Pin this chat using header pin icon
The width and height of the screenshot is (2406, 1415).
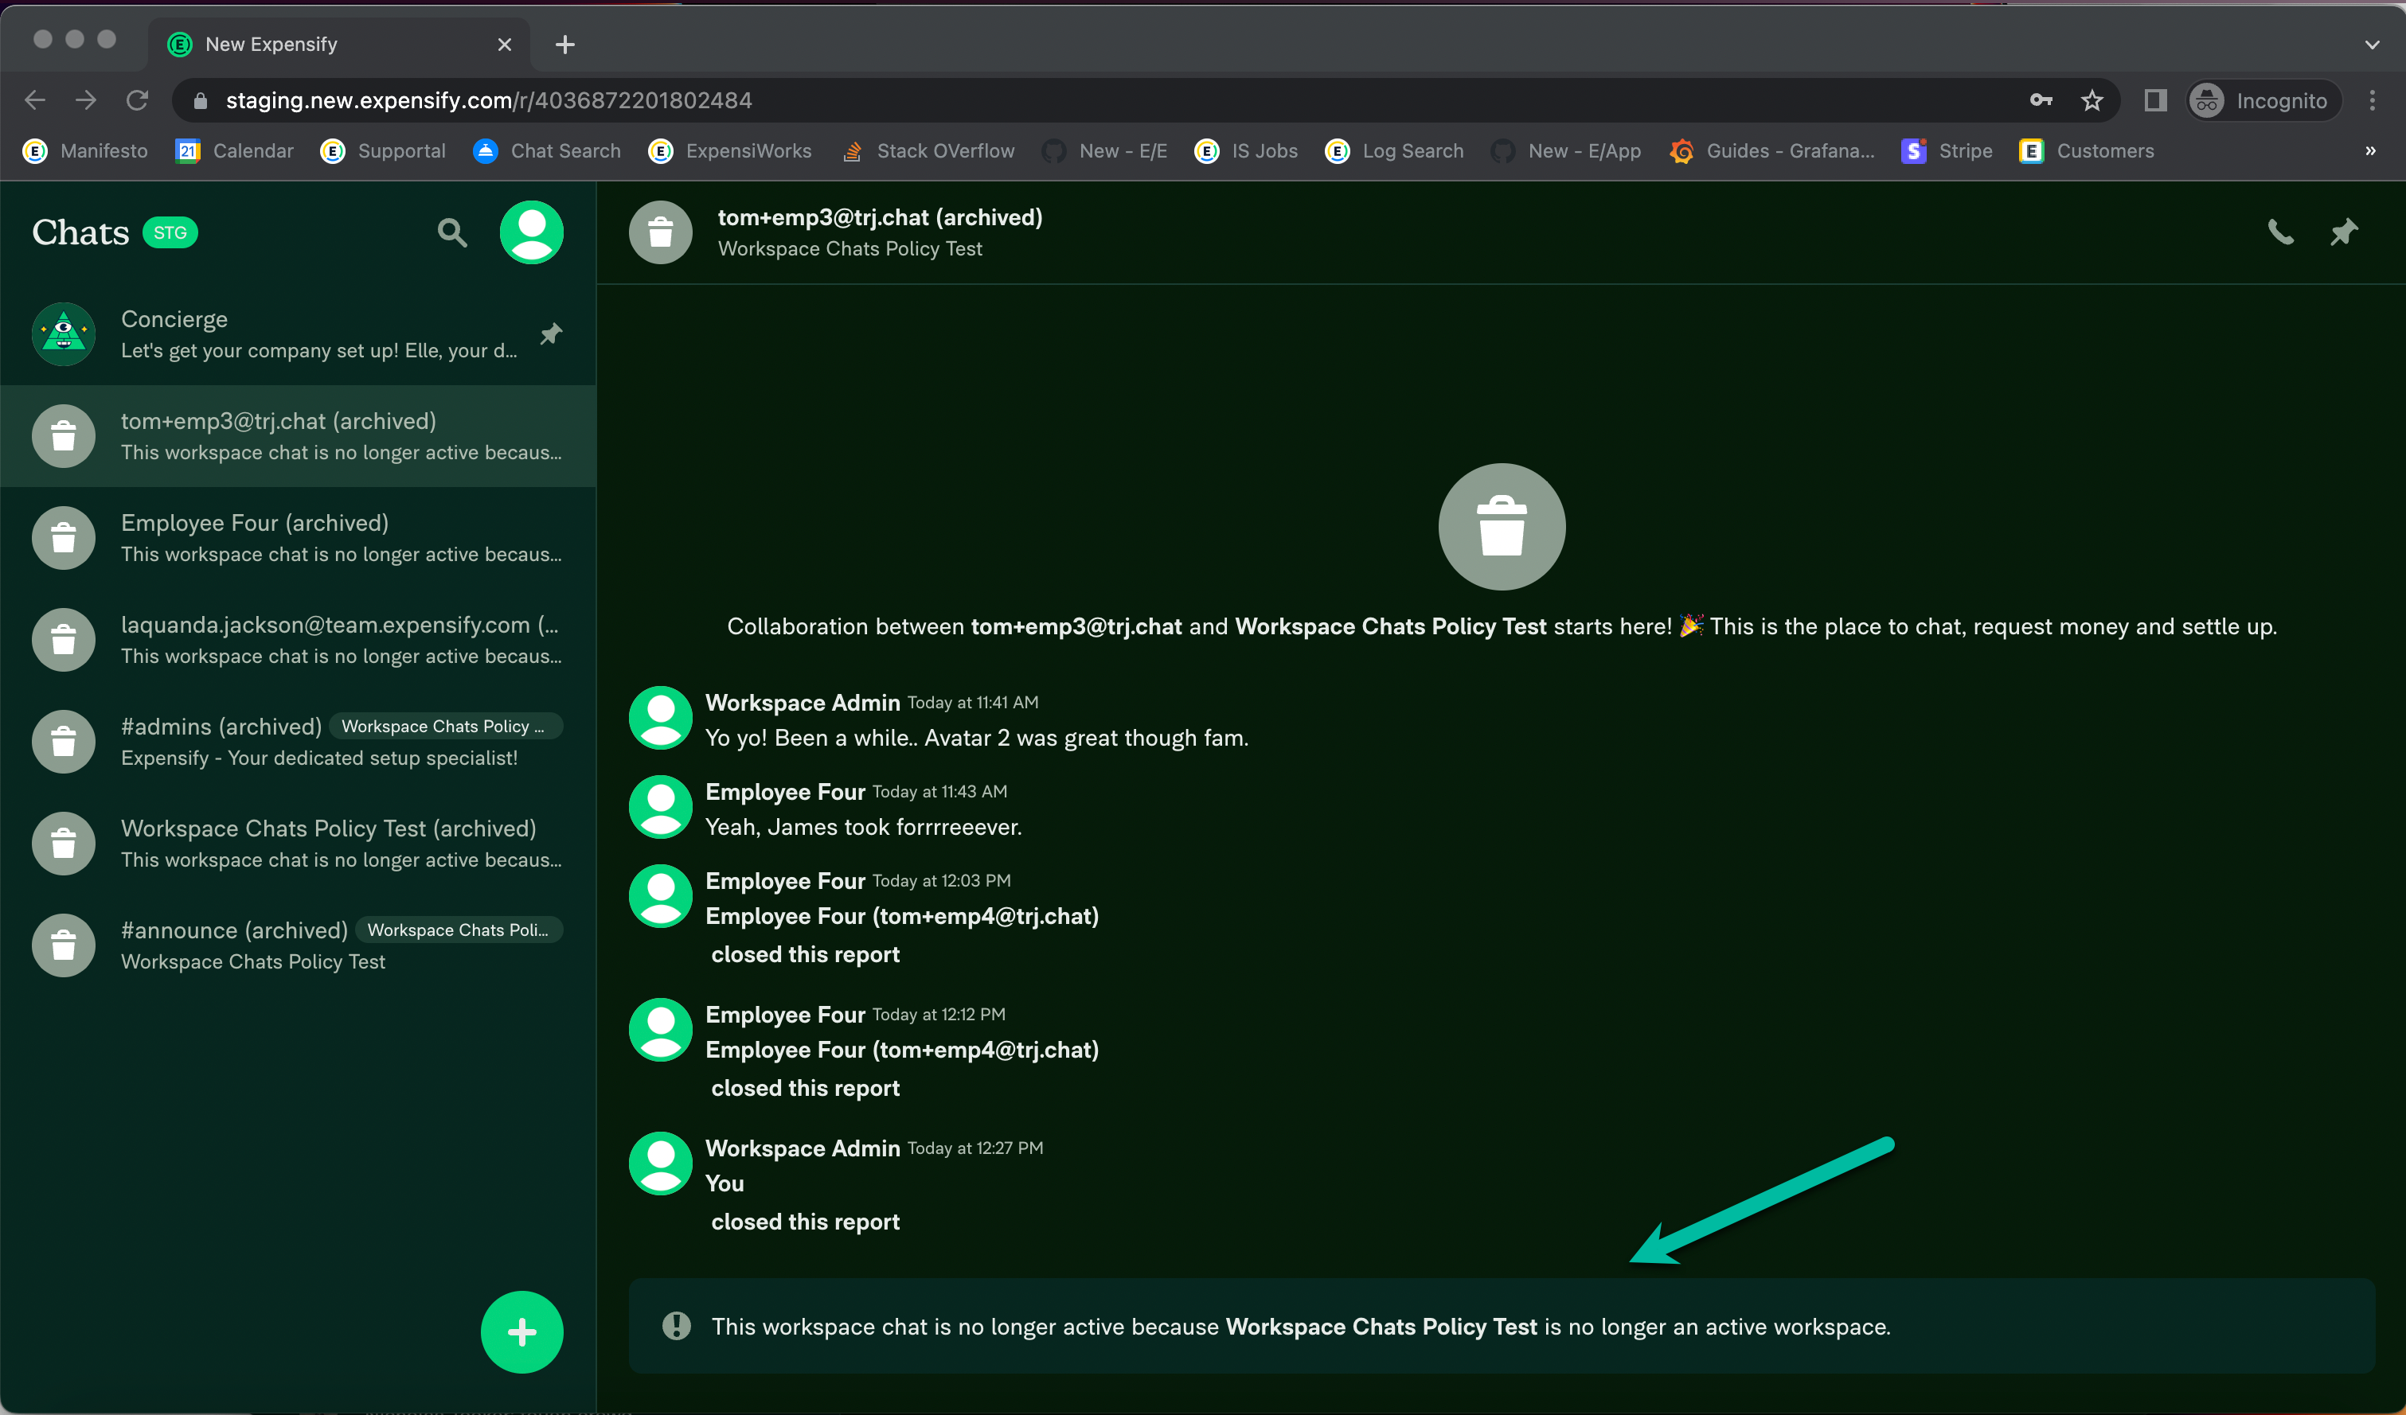tap(2343, 232)
